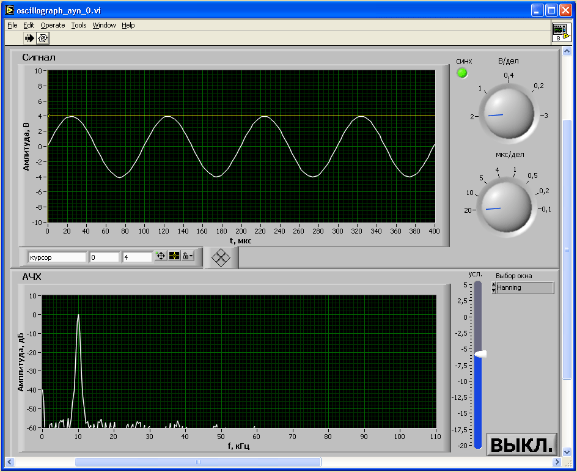This screenshot has height=472, width=577.
Task: Click the horizontal scrollbar right arrow
Action: 557,462
